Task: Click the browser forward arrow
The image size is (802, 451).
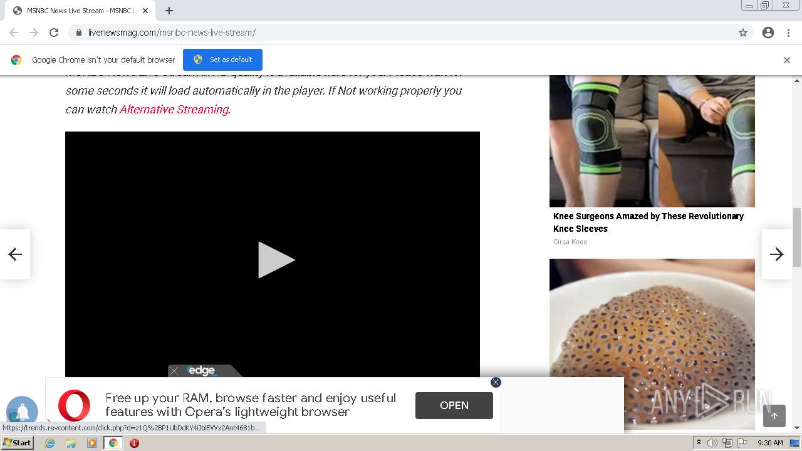Action: 34,33
